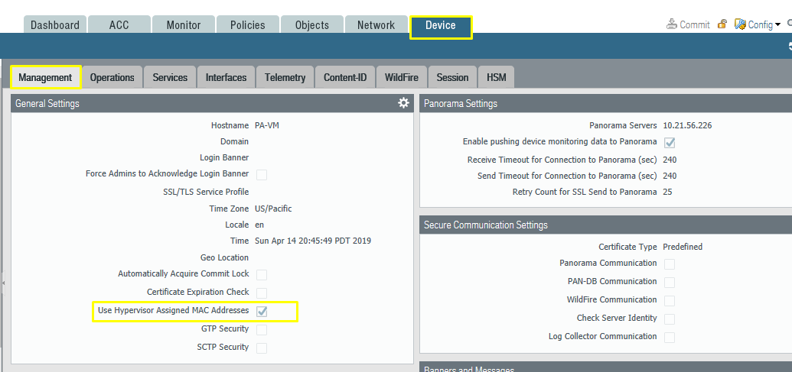
Task: Open the Services sub-tab
Action: pyautogui.click(x=170, y=78)
